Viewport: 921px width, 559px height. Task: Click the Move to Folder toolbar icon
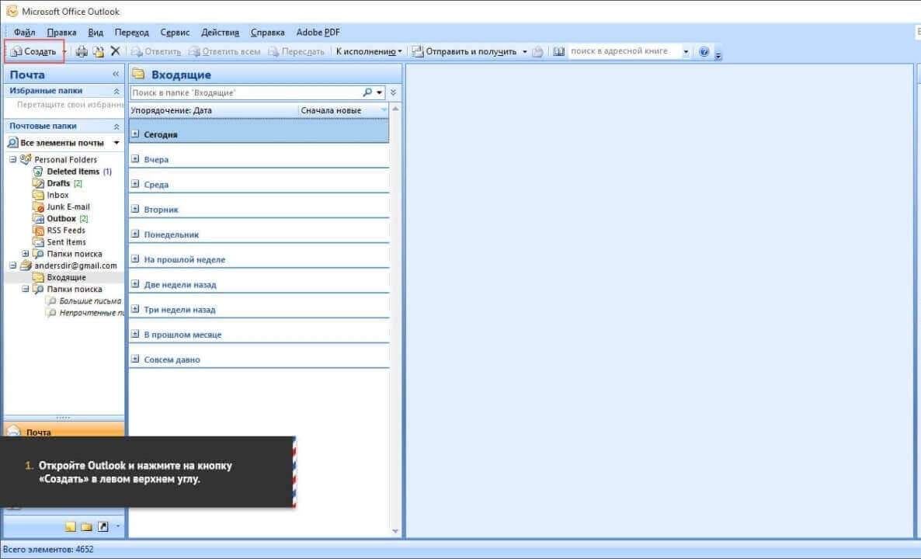pyautogui.click(x=99, y=52)
